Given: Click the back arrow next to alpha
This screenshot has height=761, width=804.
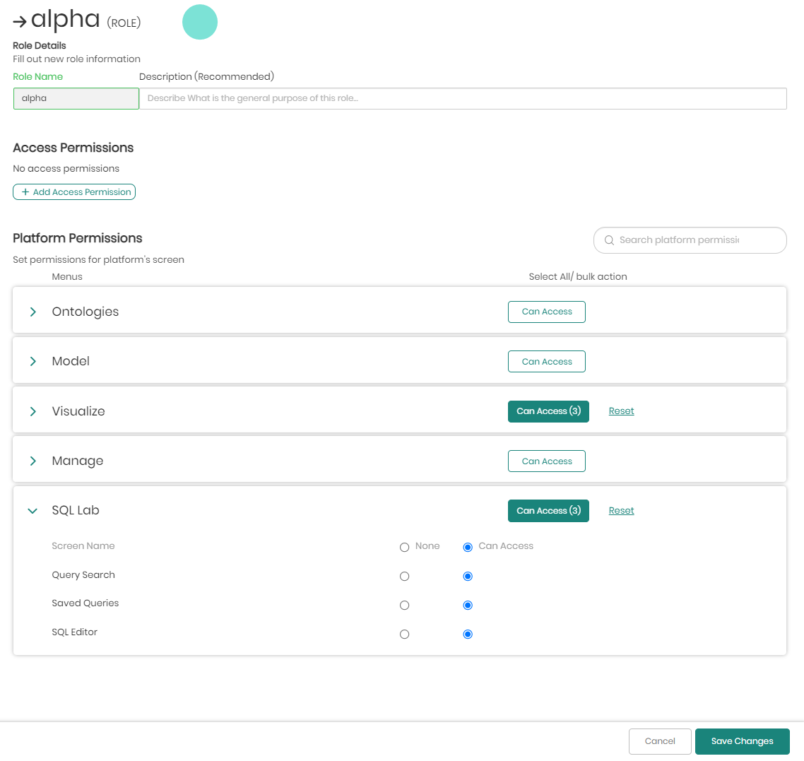Looking at the screenshot, I should click(20, 22).
